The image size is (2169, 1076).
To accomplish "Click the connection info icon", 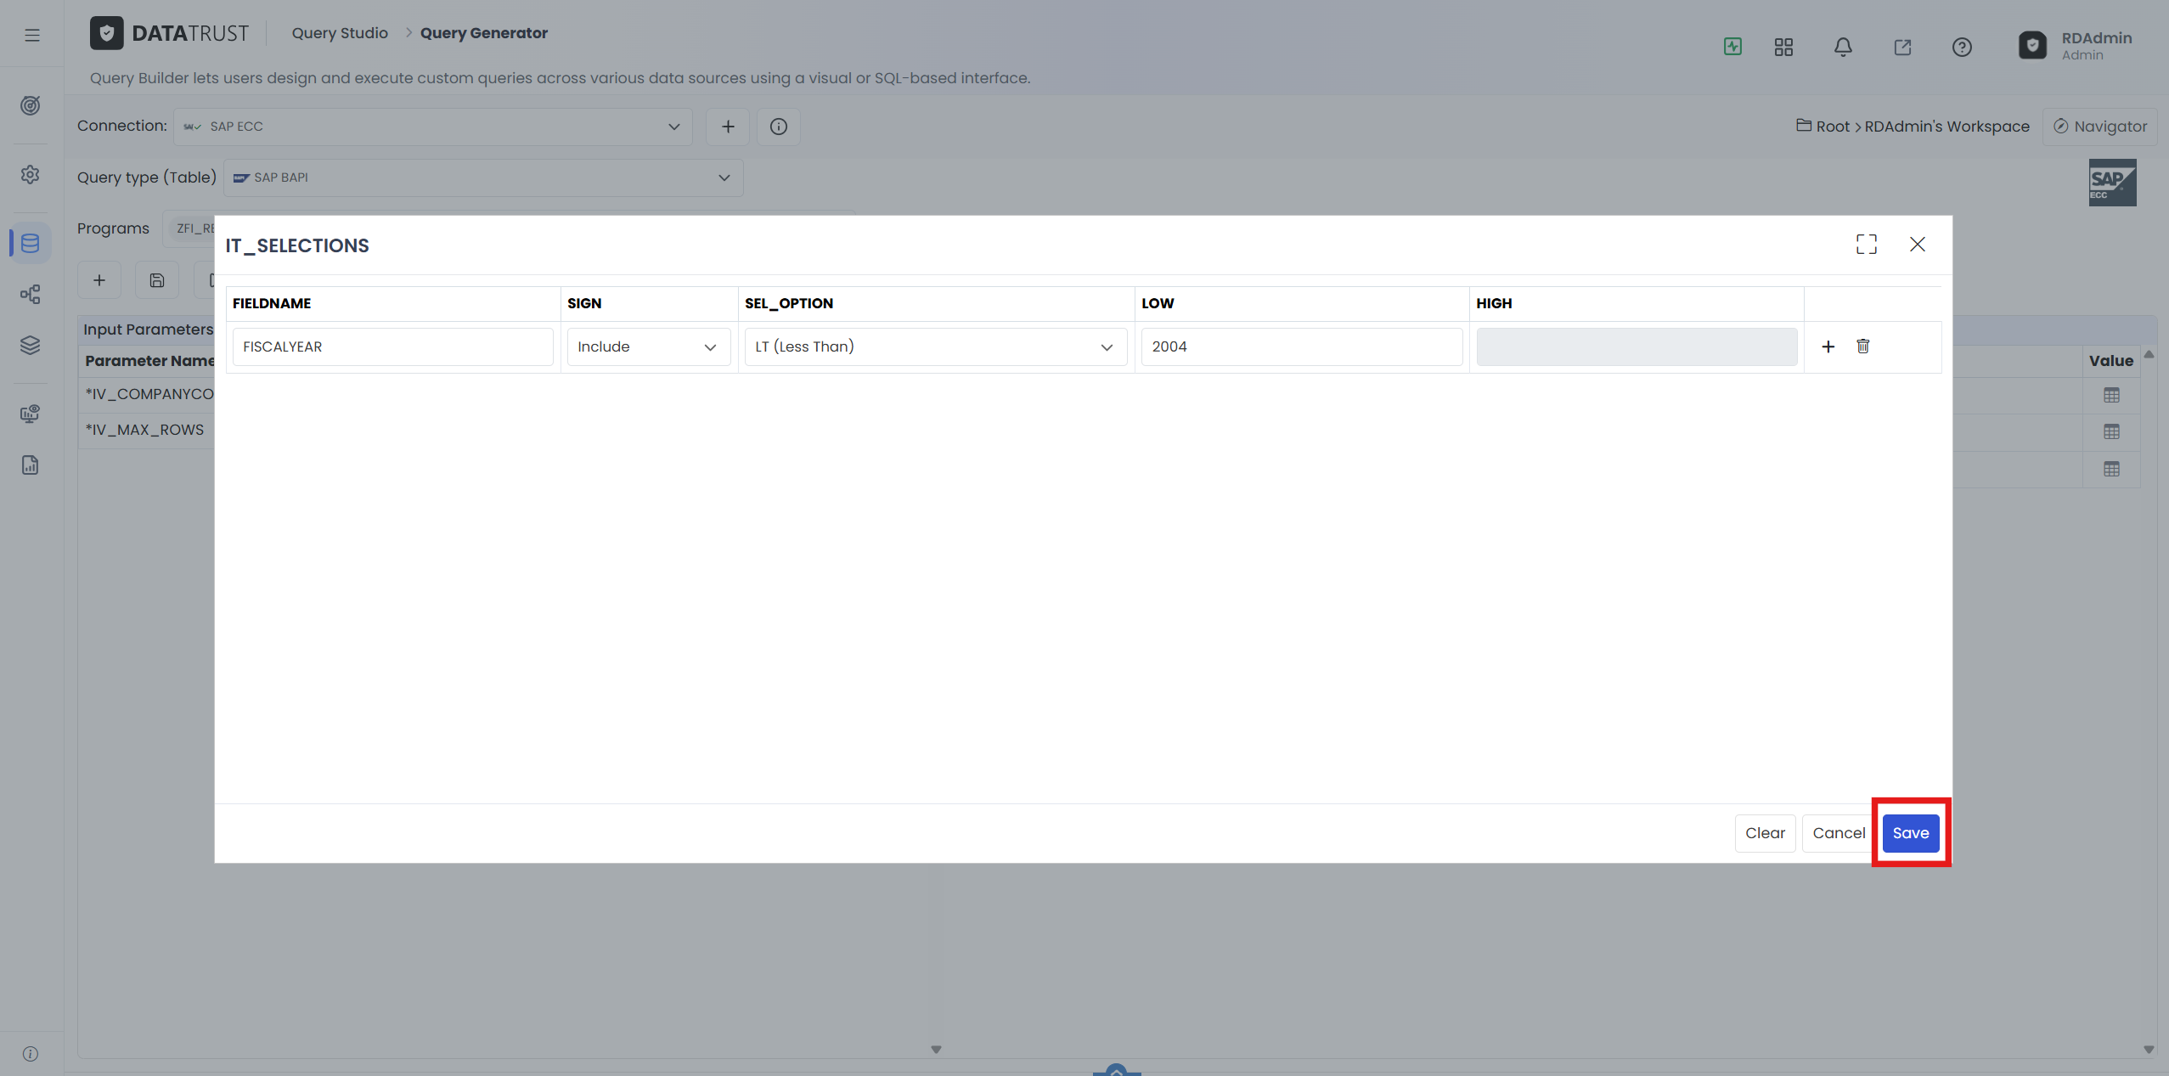I will point(779,127).
